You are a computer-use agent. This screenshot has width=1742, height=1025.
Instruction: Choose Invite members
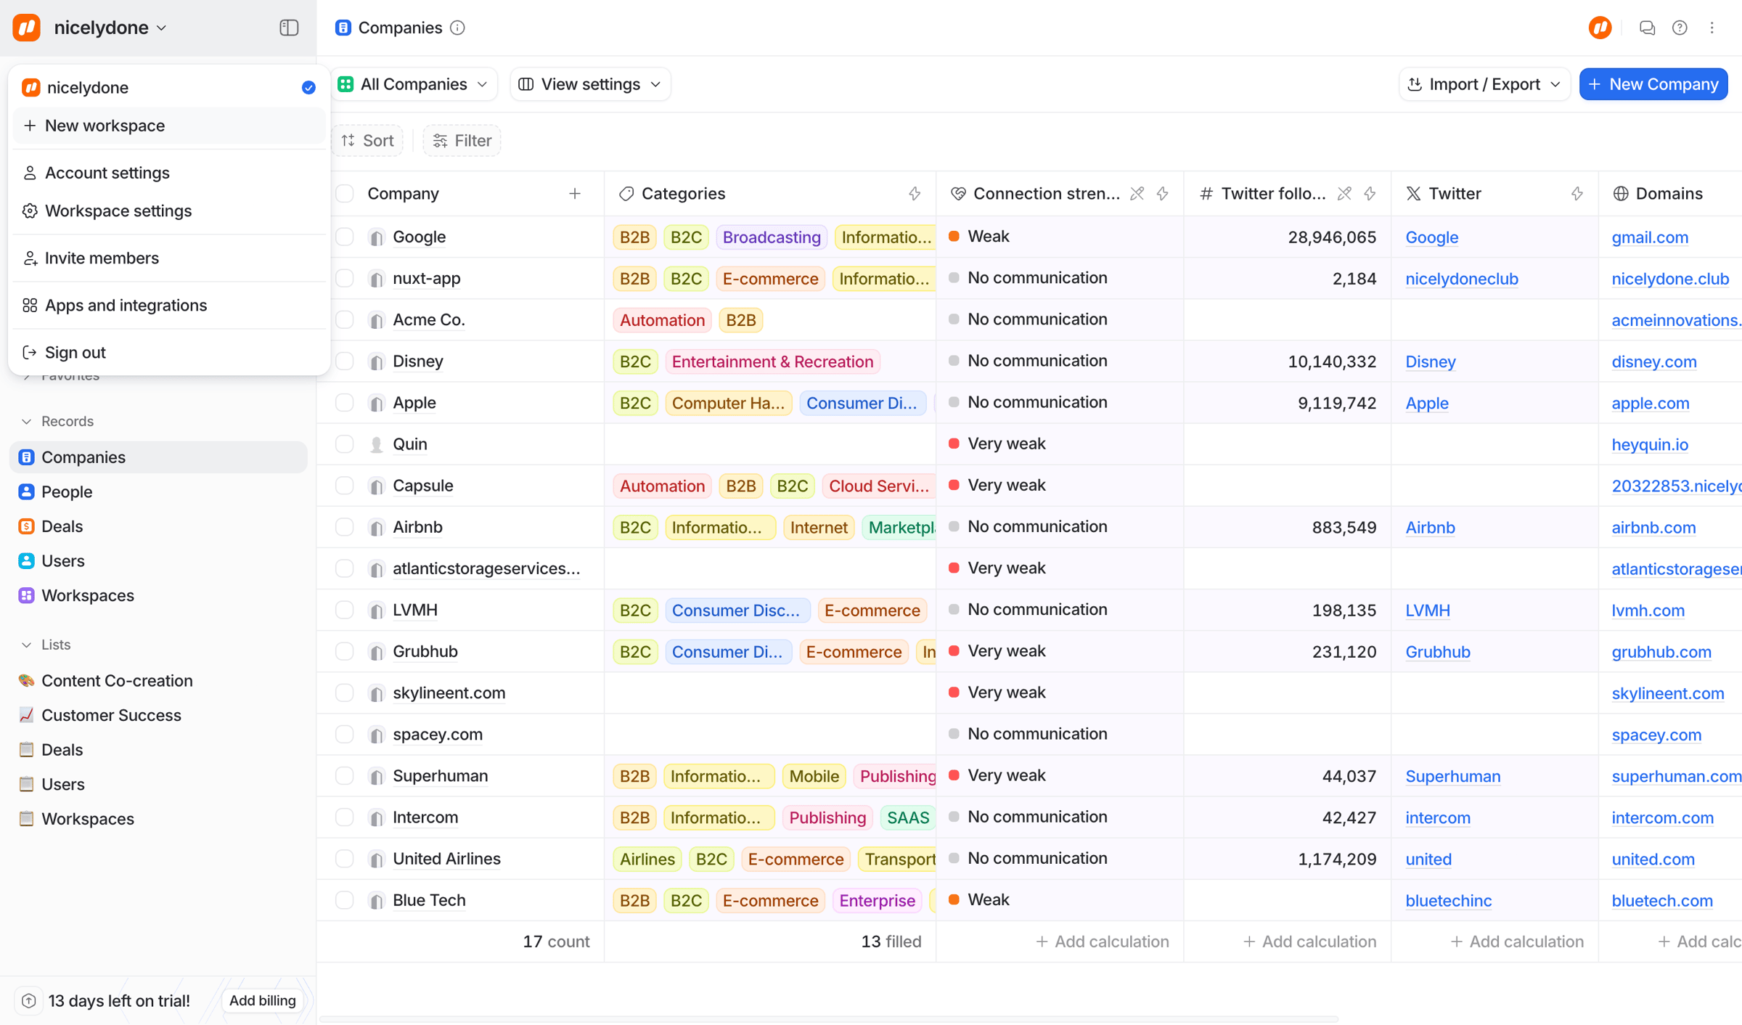tap(168, 258)
